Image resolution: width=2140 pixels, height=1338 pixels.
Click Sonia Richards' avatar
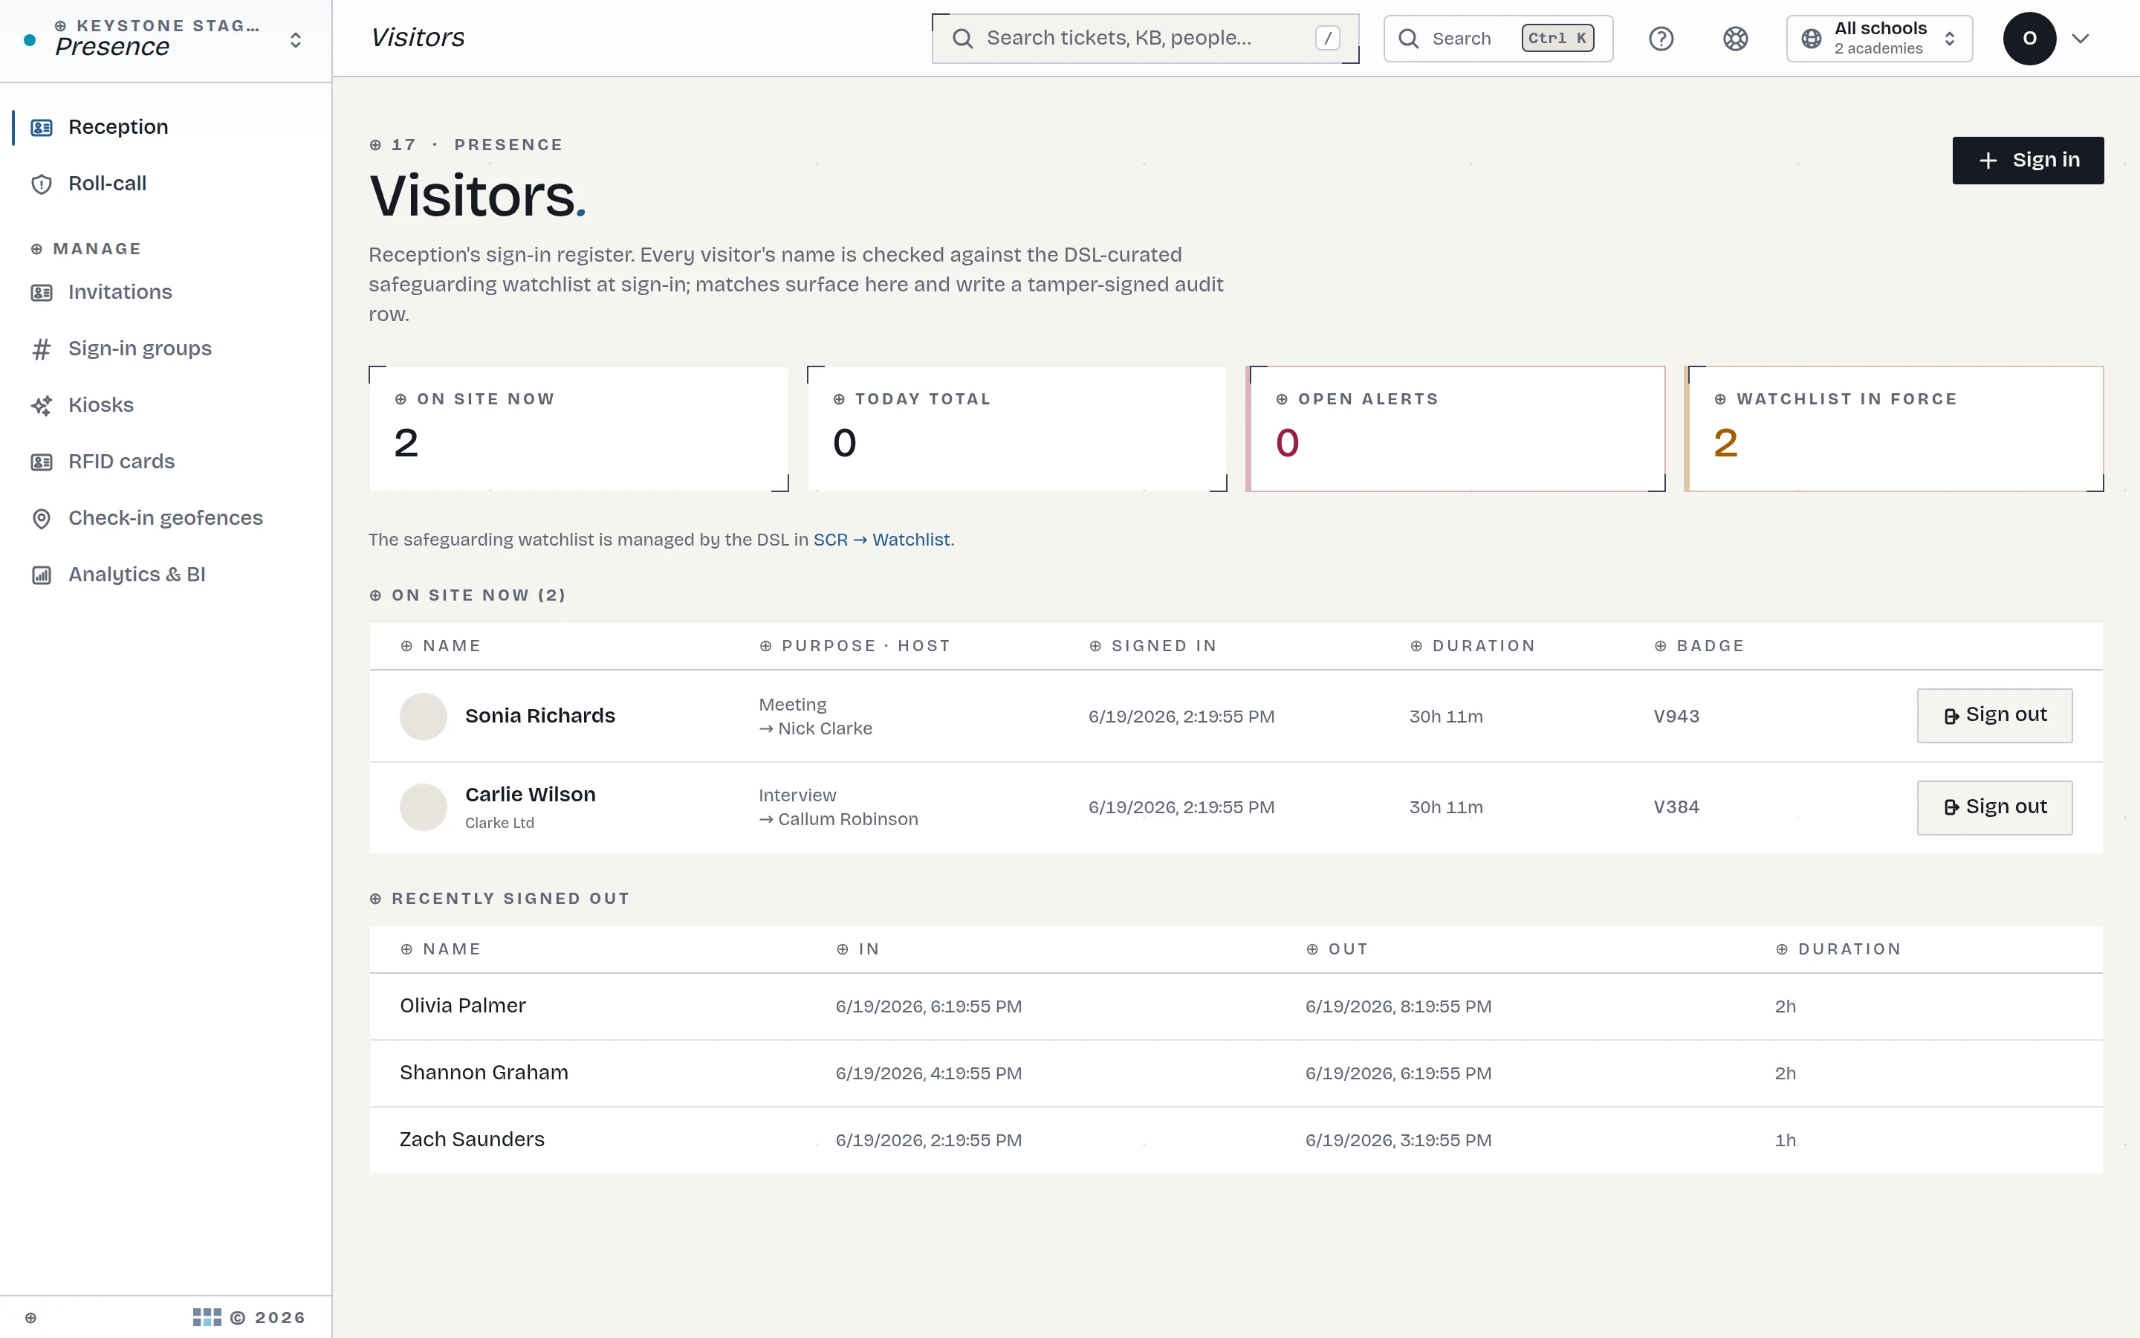[x=424, y=716]
